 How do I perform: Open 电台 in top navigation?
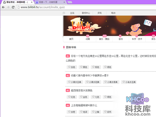[x=113, y=13]
